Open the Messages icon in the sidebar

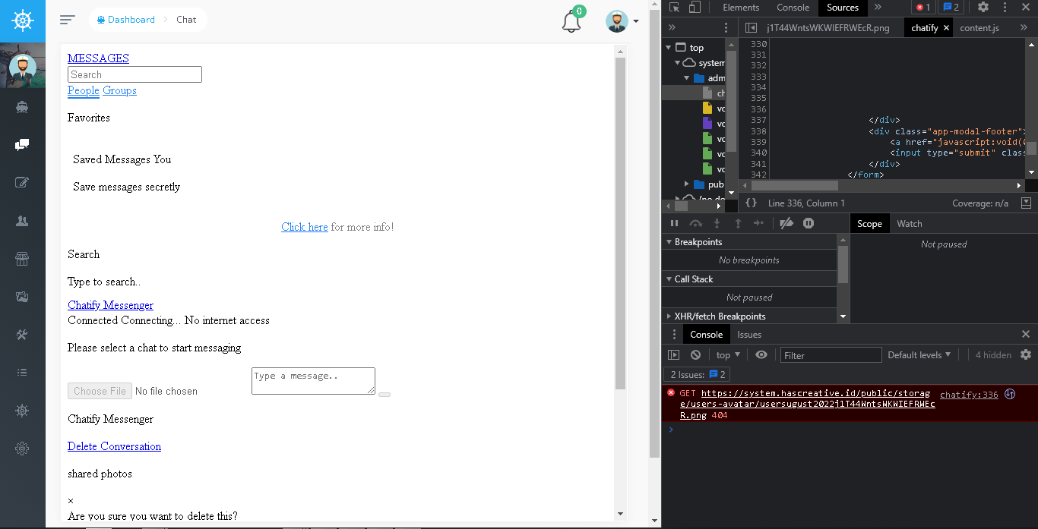(x=22, y=144)
